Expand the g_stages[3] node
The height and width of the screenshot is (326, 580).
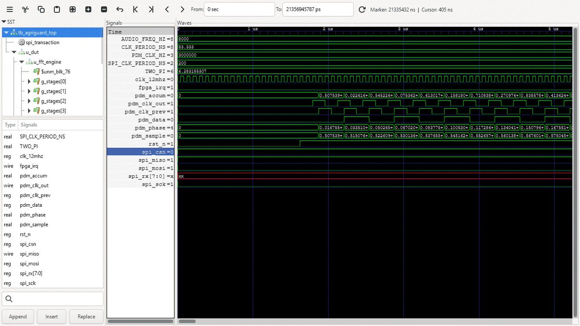point(29,111)
